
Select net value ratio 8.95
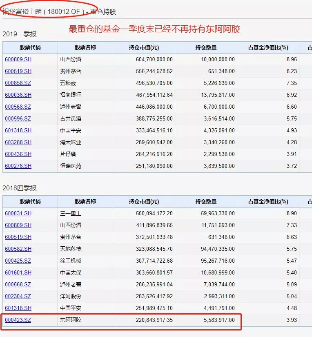pyautogui.click(x=292, y=59)
